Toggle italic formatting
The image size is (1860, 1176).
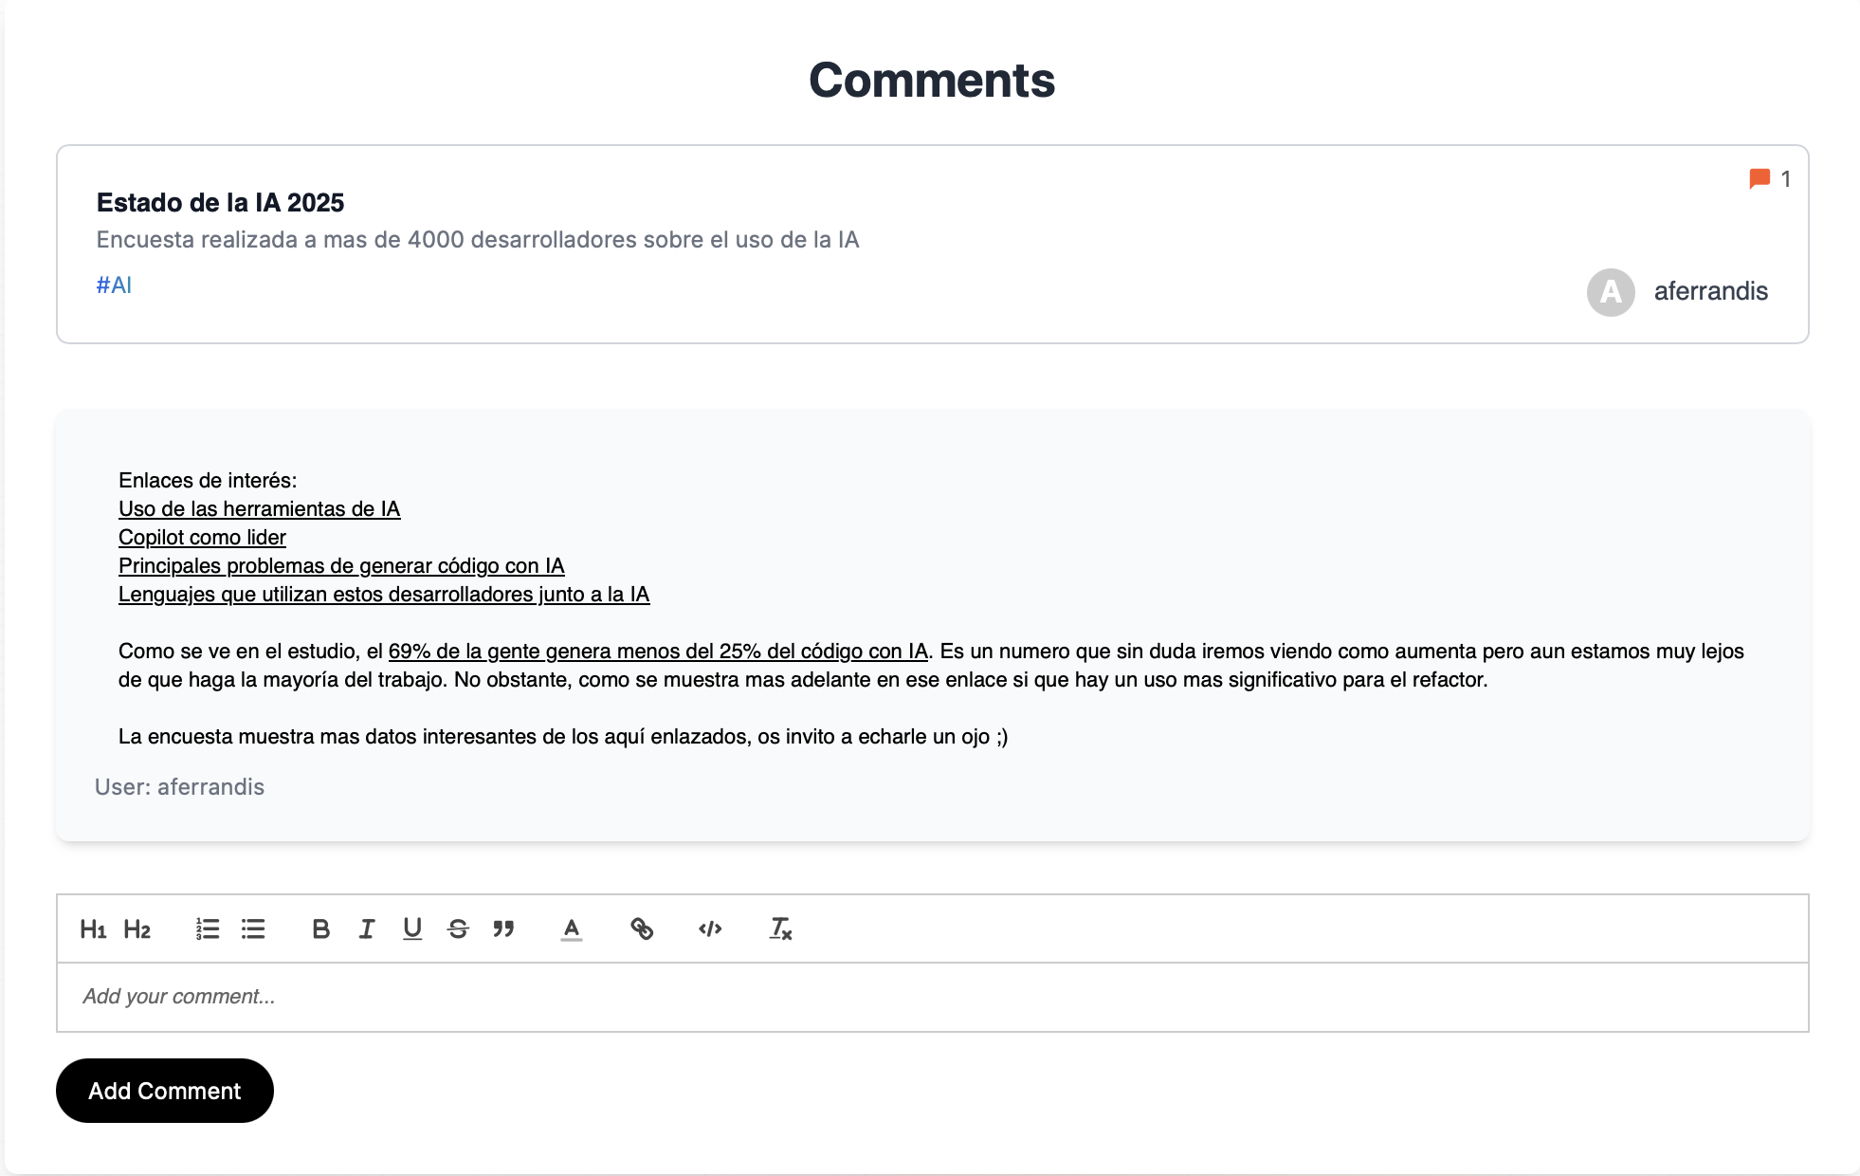(x=366, y=929)
